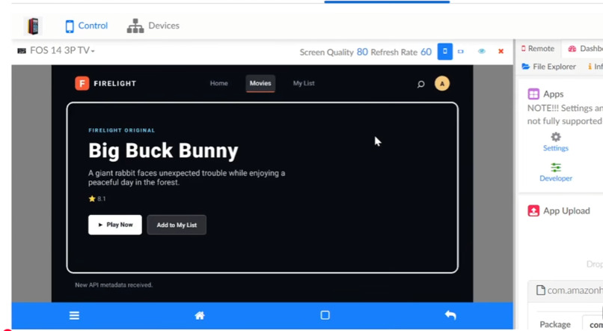This screenshot has width=603, height=331.
Task: Open the Control tab
Action: pos(87,25)
